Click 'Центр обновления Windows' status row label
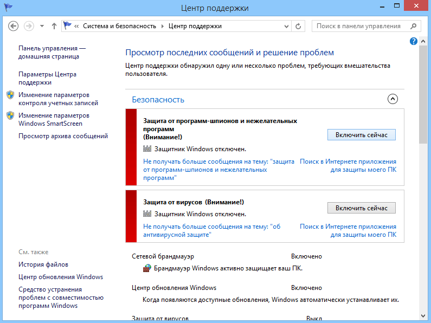The height and width of the screenshot is (323, 431). [174, 288]
